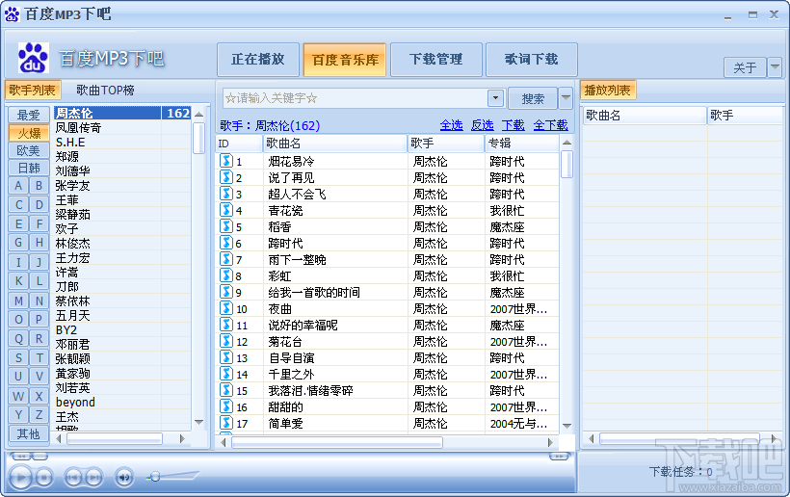Screen dimensions: 790x497
Task: Select the 最爱 category button
Action: pyautogui.click(x=29, y=115)
